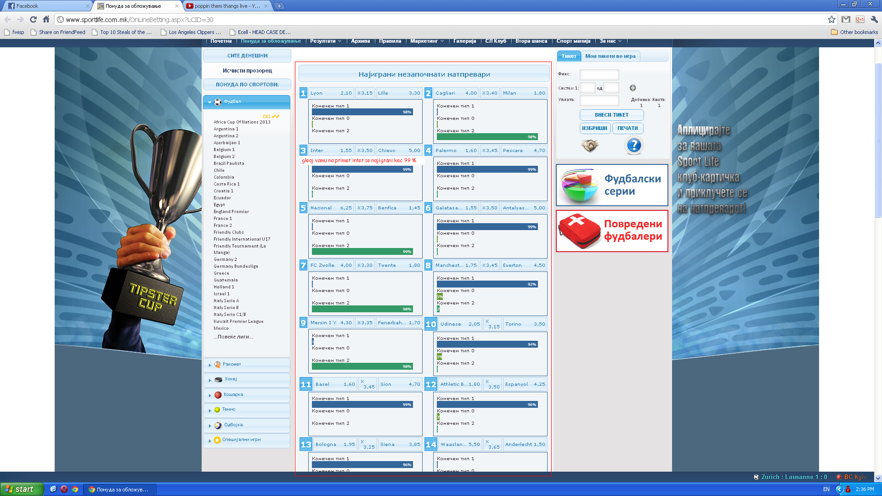Expand the Кошарка sport section

click(210, 395)
